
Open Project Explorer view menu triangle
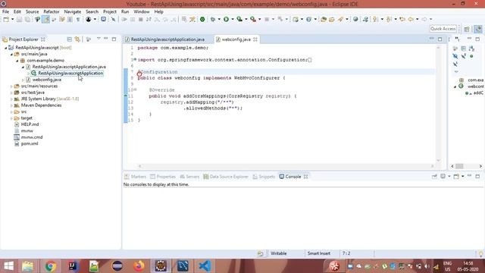[x=99, y=39]
